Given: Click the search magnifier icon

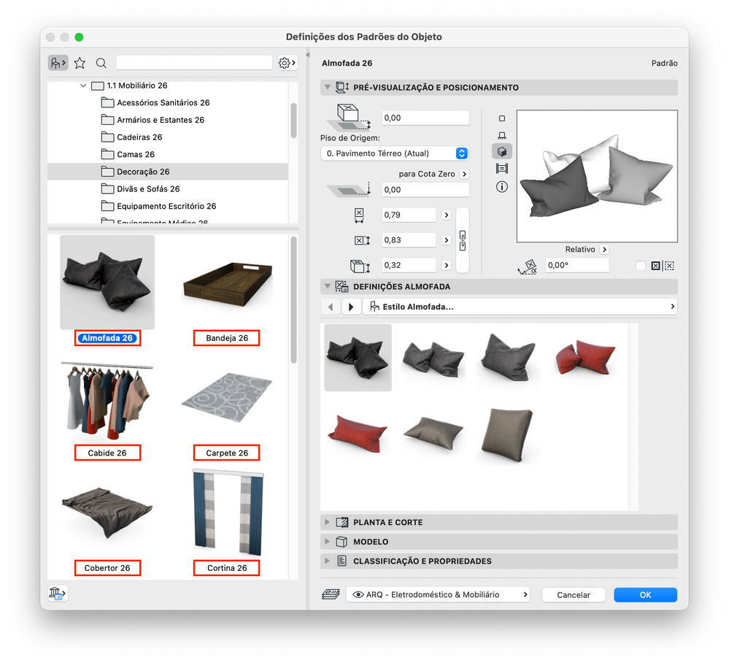Looking at the screenshot, I should pyautogui.click(x=101, y=63).
